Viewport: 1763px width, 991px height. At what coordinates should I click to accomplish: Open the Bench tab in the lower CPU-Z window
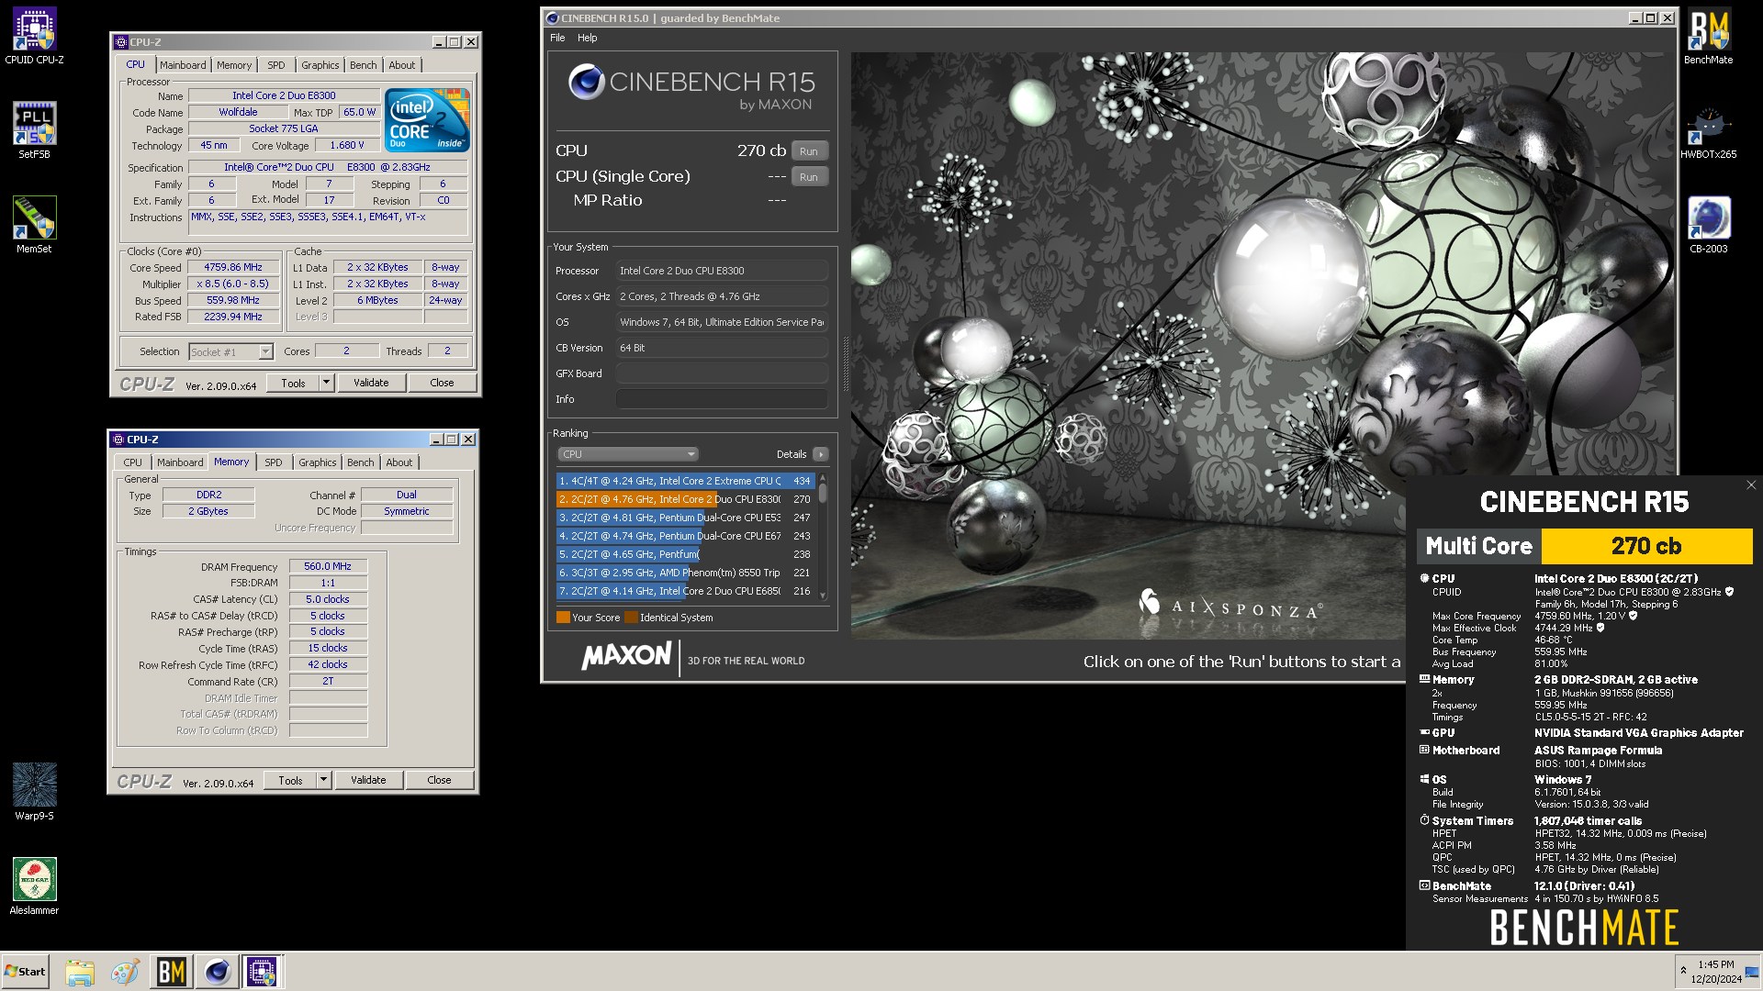pyautogui.click(x=361, y=462)
